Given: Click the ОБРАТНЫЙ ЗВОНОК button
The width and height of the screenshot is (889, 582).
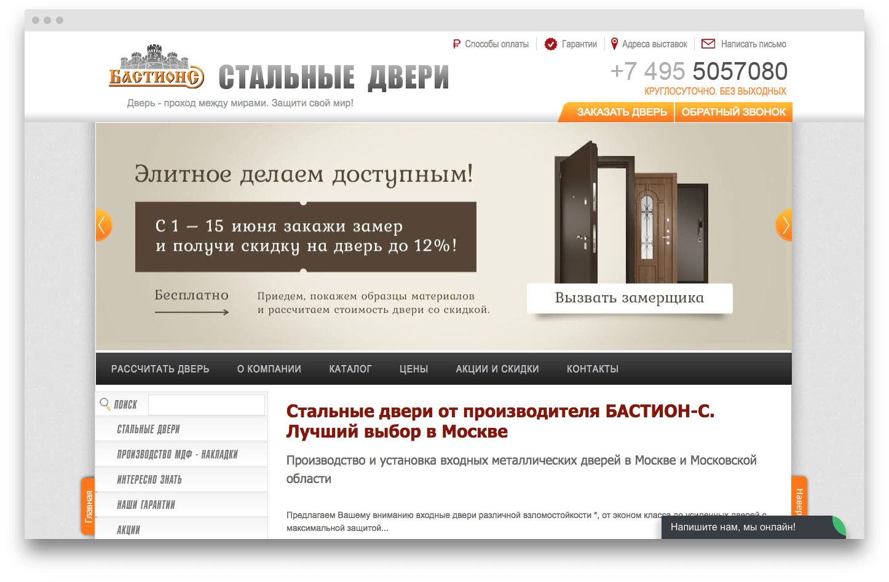Looking at the screenshot, I should [733, 112].
